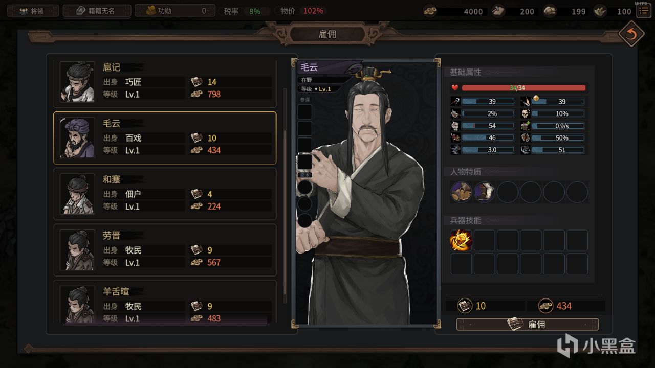Click the resource icon beside 200
Screen dimensions: 655x368
[x=498, y=11]
